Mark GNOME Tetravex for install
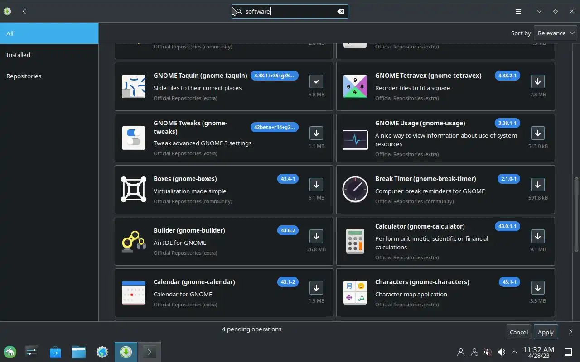Image resolution: width=580 pixels, height=362 pixels. [x=538, y=81]
